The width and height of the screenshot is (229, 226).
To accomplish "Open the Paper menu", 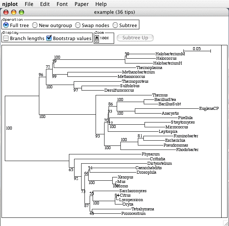I will coord(82,4).
